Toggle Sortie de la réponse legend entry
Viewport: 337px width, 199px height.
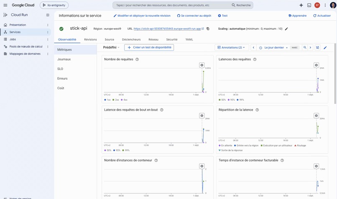point(230,150)
